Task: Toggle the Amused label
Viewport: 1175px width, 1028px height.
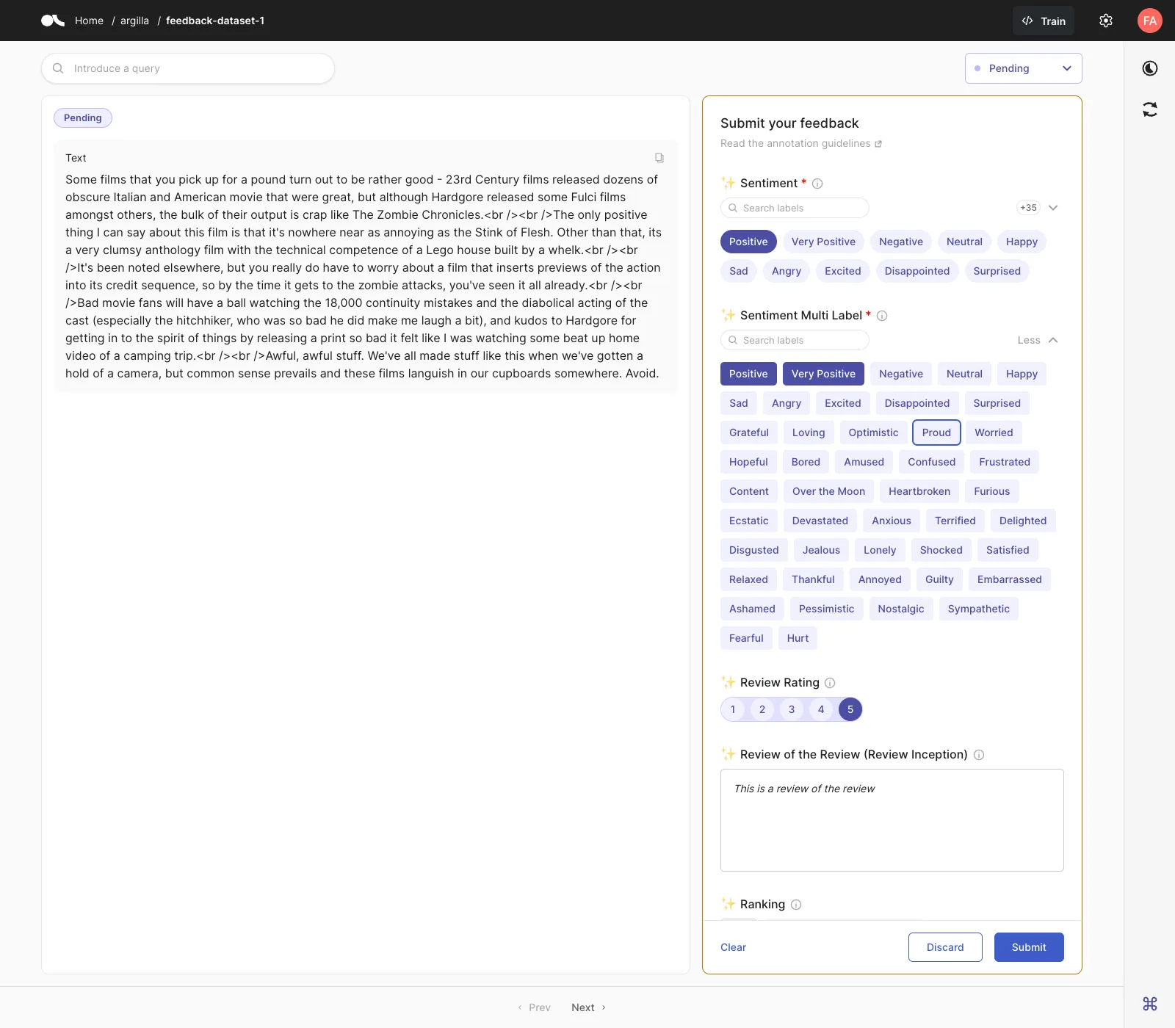Action: coord(864,462)
